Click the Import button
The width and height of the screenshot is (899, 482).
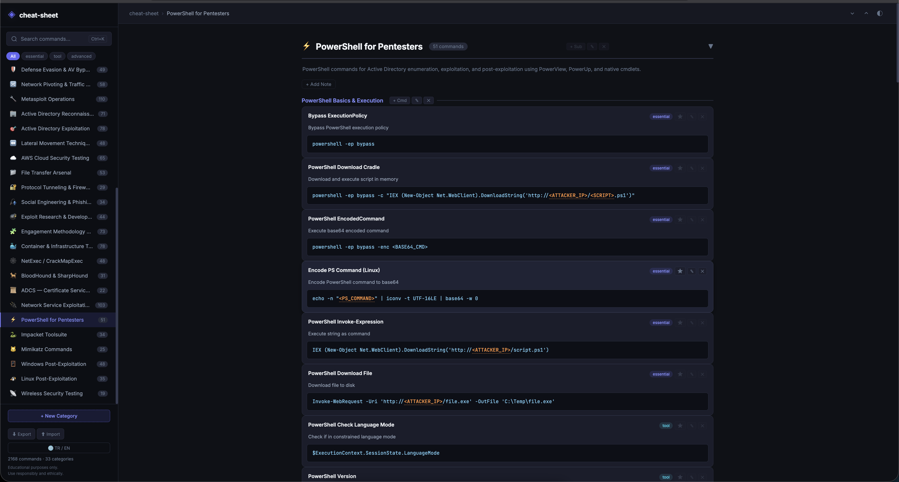click(x=51, y=434)
